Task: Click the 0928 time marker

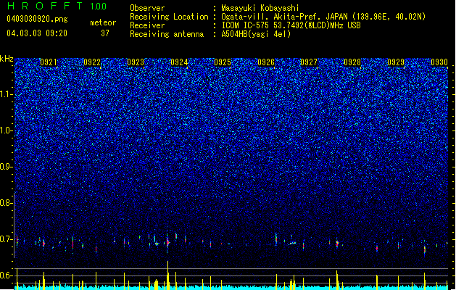Action: pyautogui.click(x=352, y=62)
